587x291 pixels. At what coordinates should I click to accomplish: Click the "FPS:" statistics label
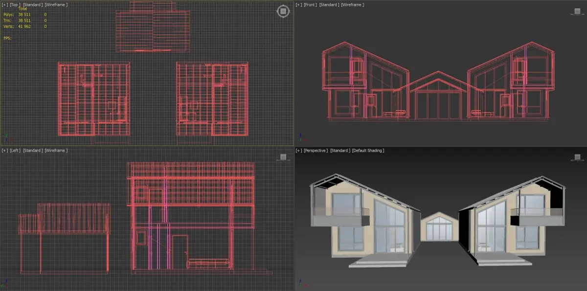point(7,38)
